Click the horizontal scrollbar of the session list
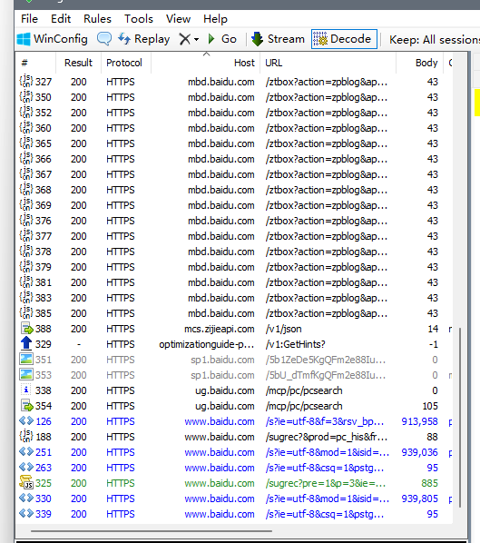 pos(152,530)
